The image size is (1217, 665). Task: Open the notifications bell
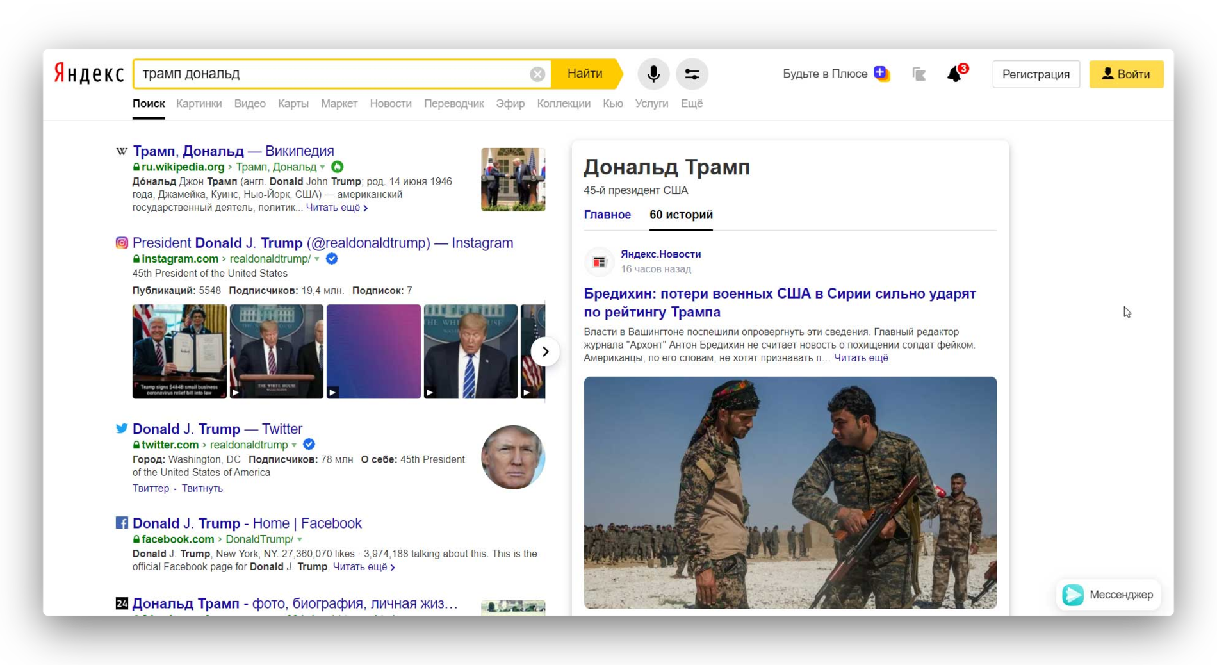pyautogui.click(x=955, y=74)
